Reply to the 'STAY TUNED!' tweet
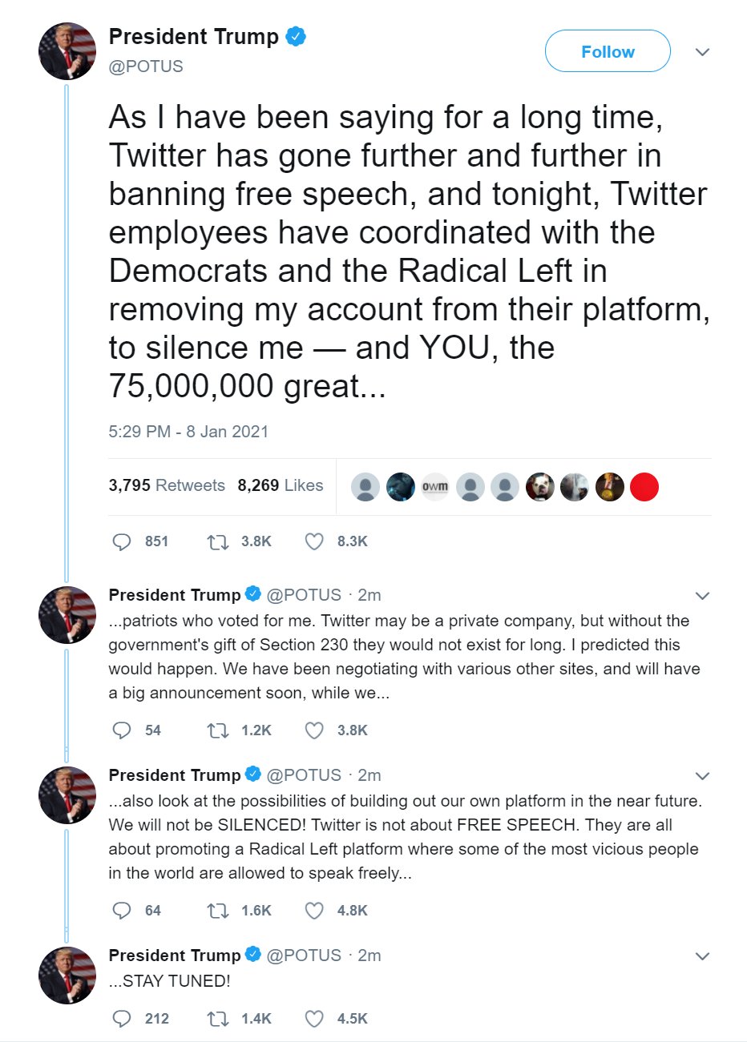Viewport: 747px width, 1042px height. pos(122,1019)
